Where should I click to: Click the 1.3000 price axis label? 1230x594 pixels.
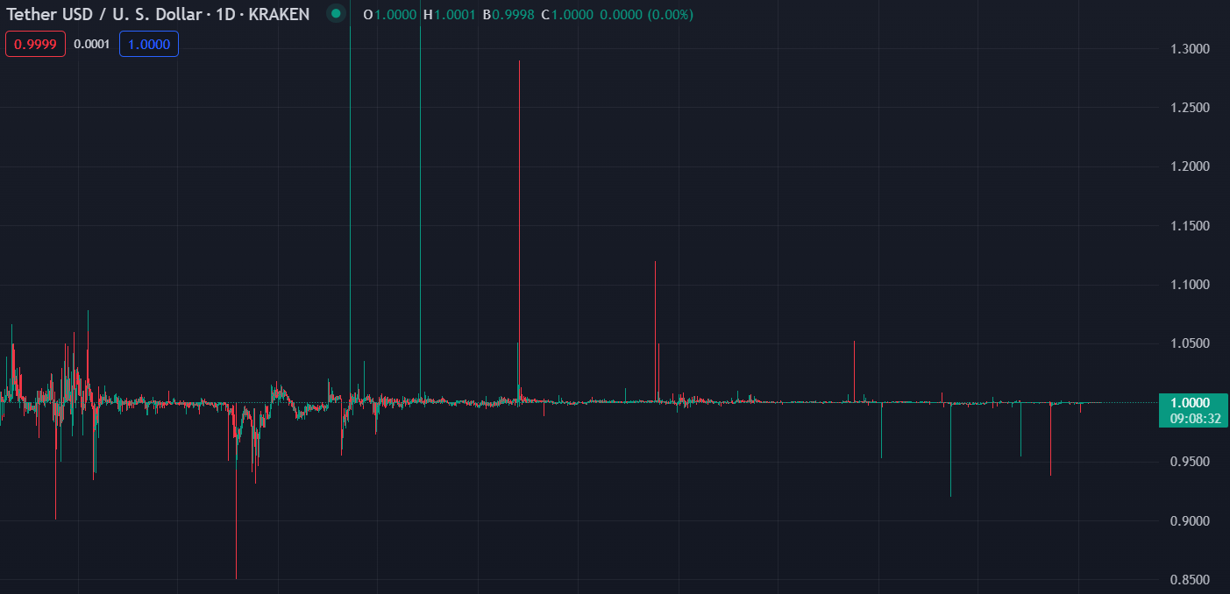click(x=1191, y=48)
